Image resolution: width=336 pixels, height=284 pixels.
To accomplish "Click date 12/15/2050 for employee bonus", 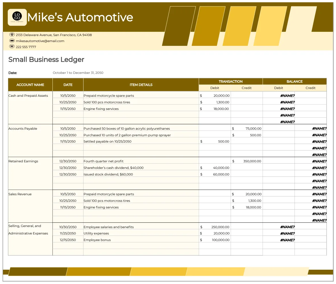I will click(x=68, y=240).
